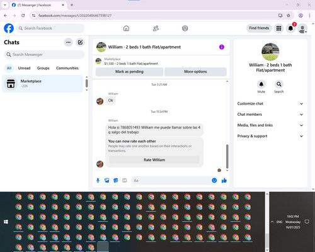Choose a GIF icon
Screen dimensions: 315x252
click(125, 180)
